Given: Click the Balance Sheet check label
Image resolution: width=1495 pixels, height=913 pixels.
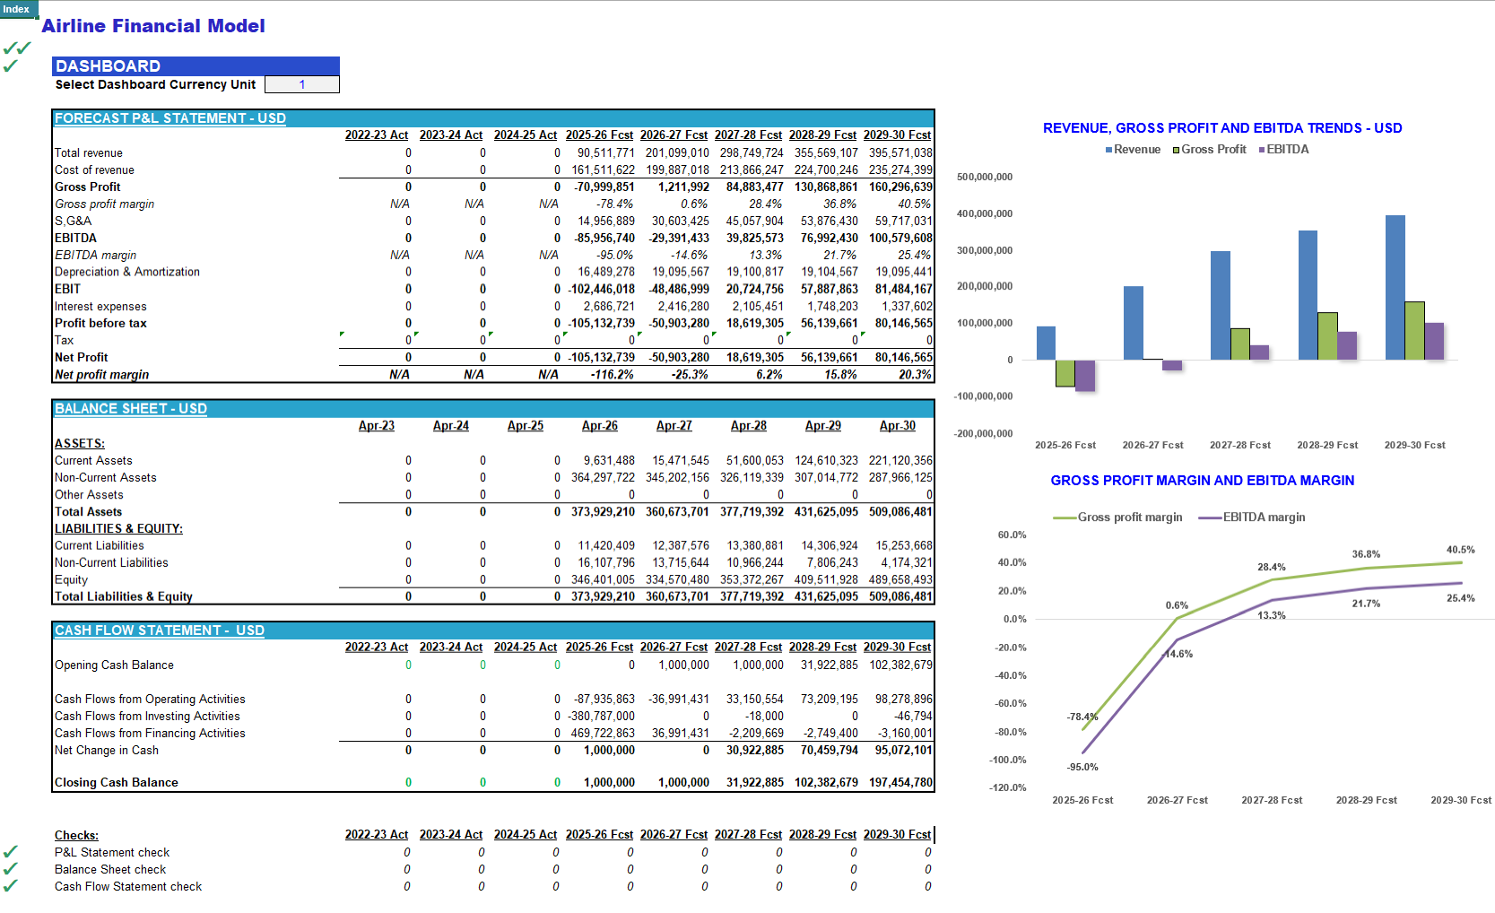Looking at the screenshot, I should [110, 870].
